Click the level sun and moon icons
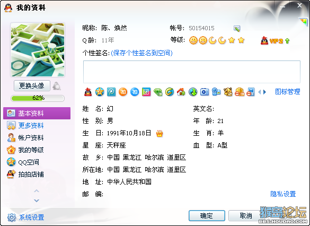This screenshot has width=310, height=226. (x=217, y=40)
